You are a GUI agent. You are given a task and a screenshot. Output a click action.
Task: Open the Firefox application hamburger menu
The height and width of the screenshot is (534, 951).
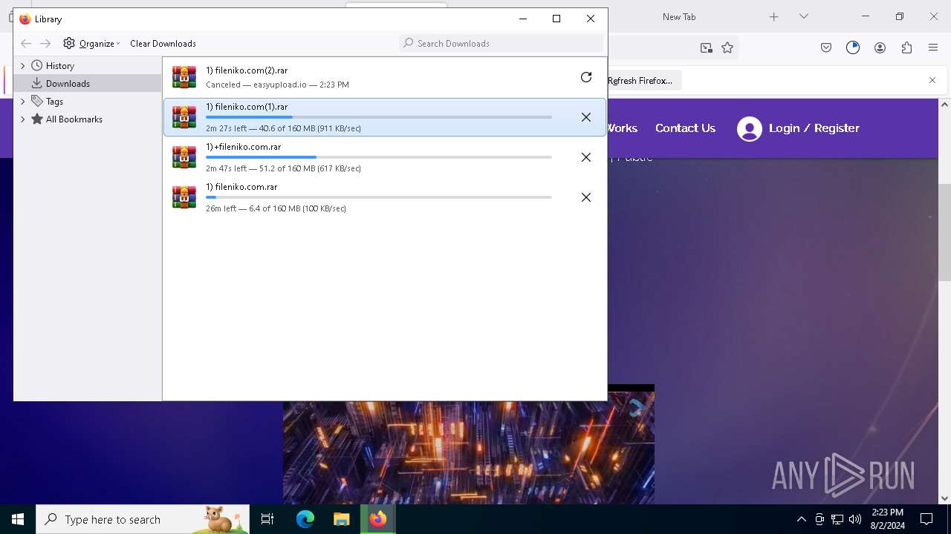(933, 47)
